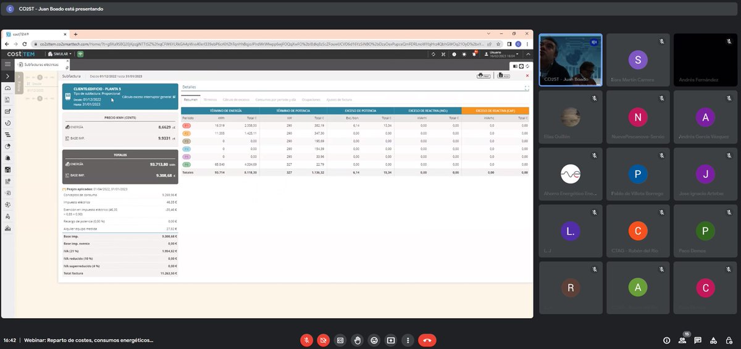Image resolution: width=741 pixels, height=349 pixels.
Task: Click the P6 period badge in table
Action: click(187, 164)
